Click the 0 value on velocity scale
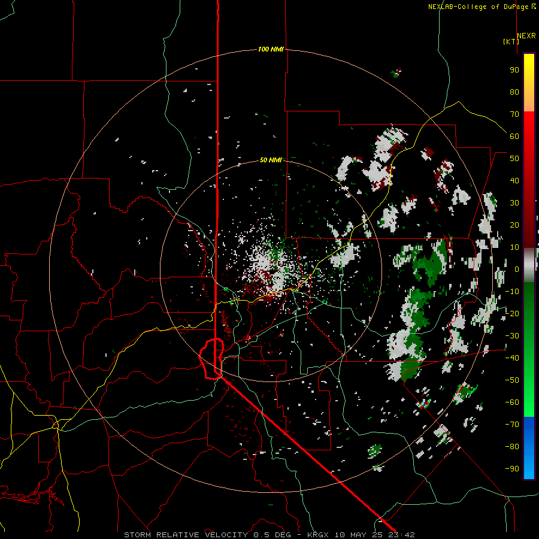 click(517, 269)
